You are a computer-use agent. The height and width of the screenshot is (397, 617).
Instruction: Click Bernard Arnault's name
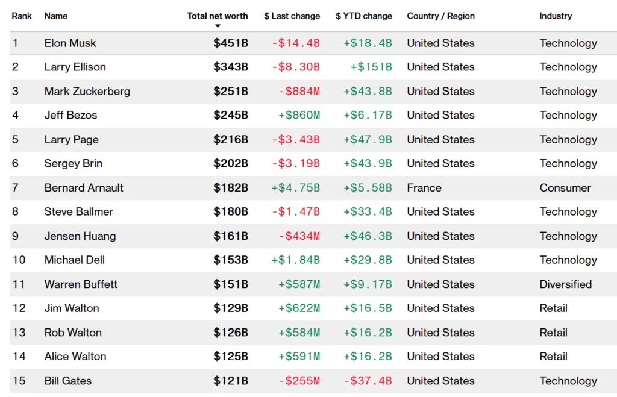point(84,188)
